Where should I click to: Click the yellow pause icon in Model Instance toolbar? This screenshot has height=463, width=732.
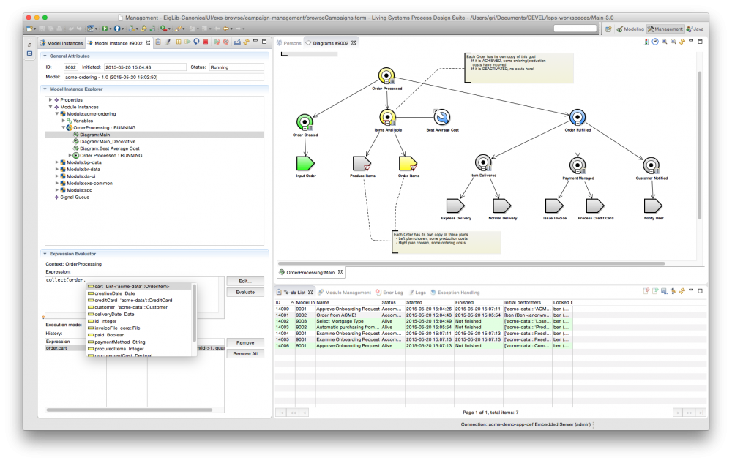pyautogui.click(x=178, y=42)
